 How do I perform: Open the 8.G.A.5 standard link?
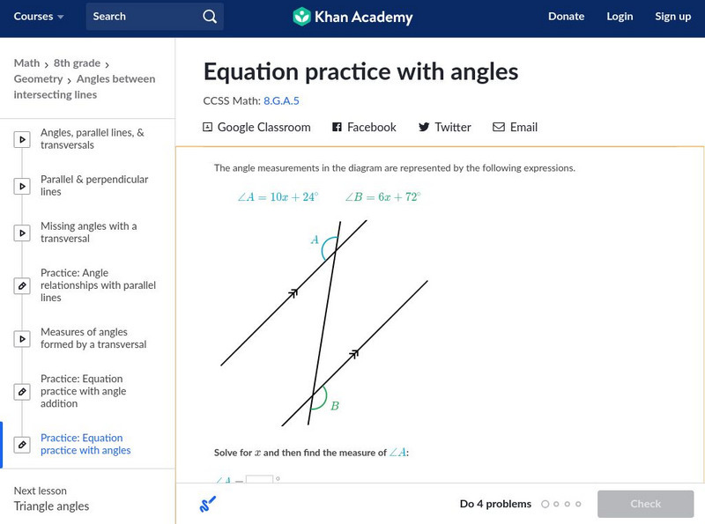[x=281, y=101]
